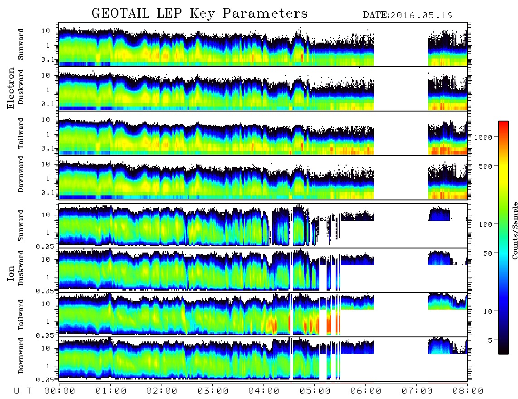The image size is (518, 399).
Task: Open the Ion Sunward spectrogram panel
Action: click(x=263, y=225)
